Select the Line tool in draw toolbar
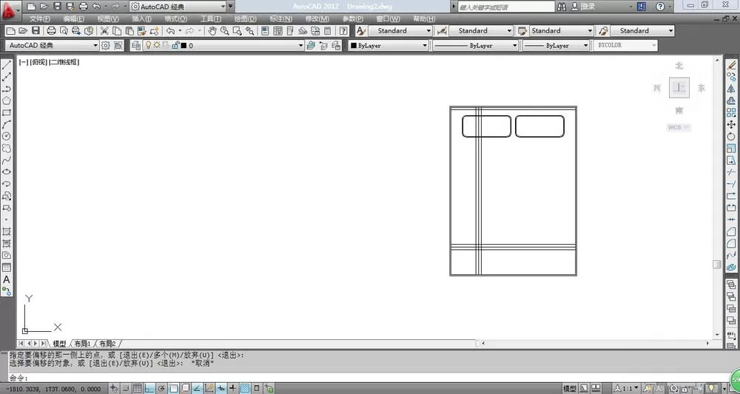 (7, 64)
